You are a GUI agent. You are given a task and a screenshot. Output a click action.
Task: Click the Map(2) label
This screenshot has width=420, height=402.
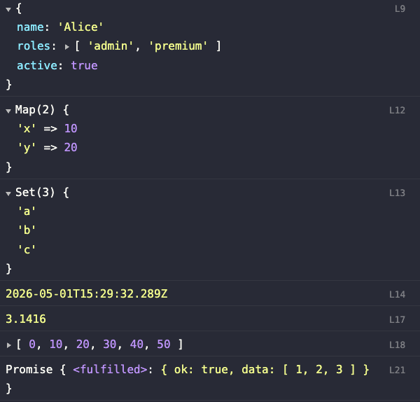pyautogui.click(x=35, y=110)
